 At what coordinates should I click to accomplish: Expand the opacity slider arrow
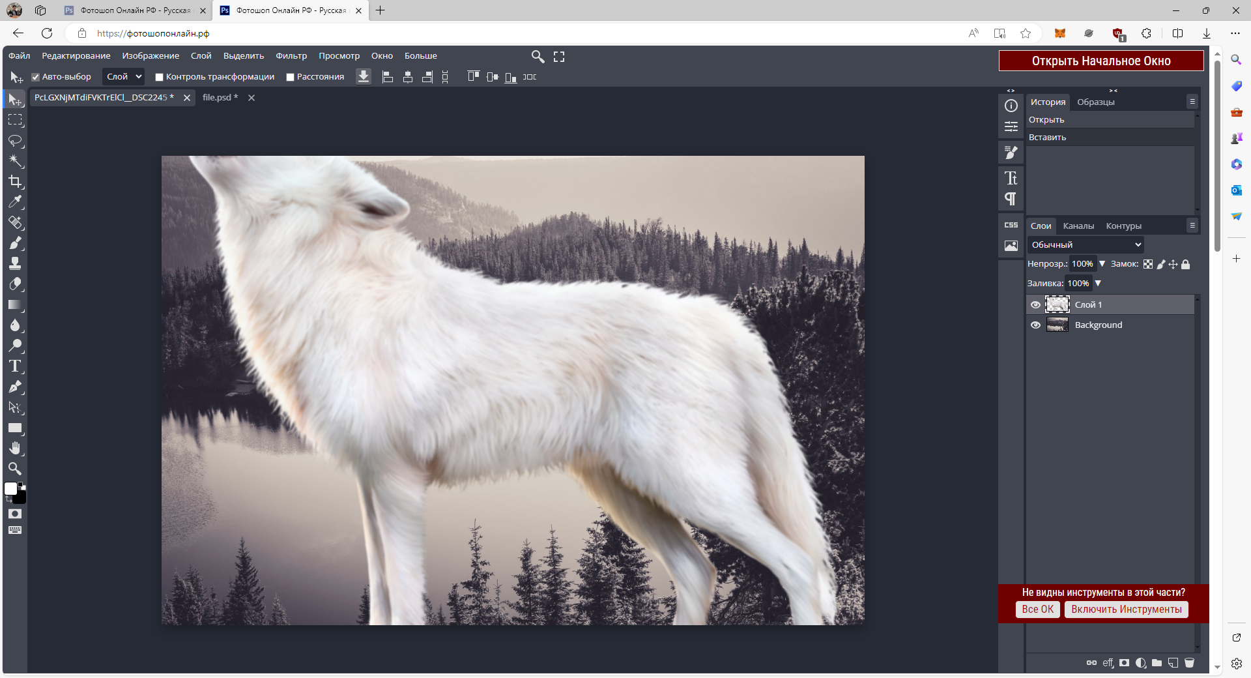(1102, 264)
